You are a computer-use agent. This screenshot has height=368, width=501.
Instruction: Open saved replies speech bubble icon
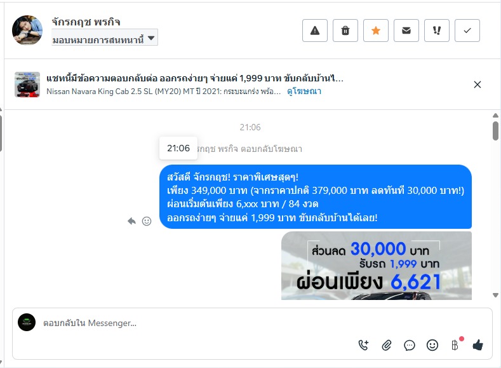(410, 345)
